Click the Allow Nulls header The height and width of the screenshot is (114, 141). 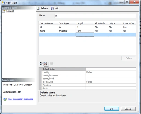(101, 23)
